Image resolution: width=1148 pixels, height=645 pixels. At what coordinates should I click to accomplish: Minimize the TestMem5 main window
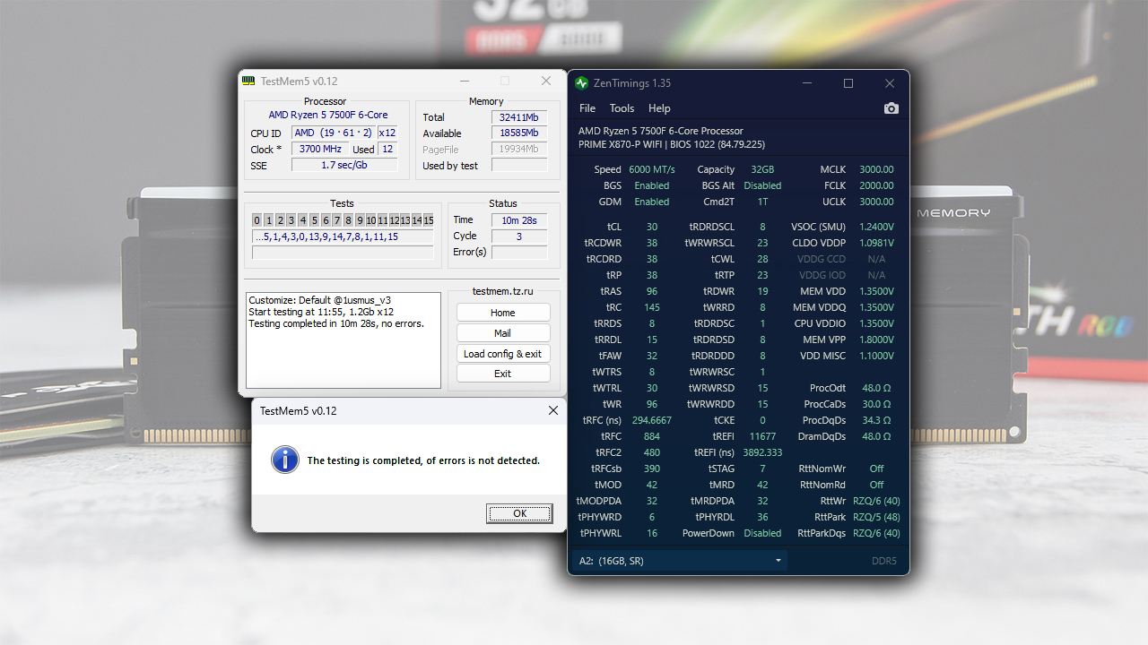[464, 81]
